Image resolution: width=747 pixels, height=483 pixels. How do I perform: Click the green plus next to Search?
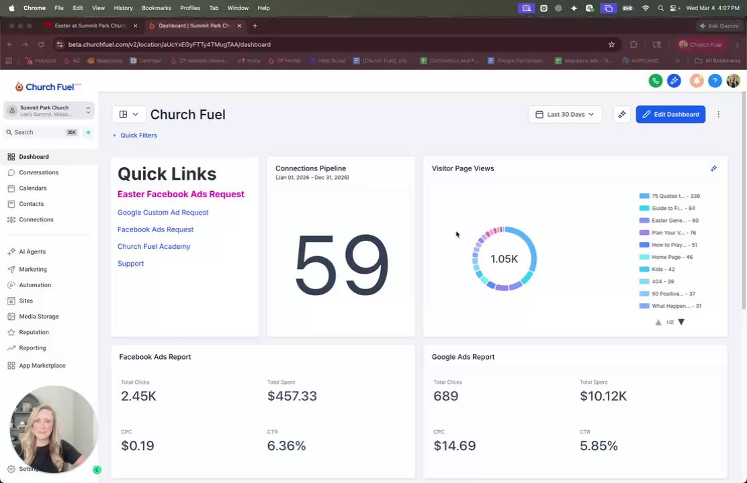pos(88,132)
